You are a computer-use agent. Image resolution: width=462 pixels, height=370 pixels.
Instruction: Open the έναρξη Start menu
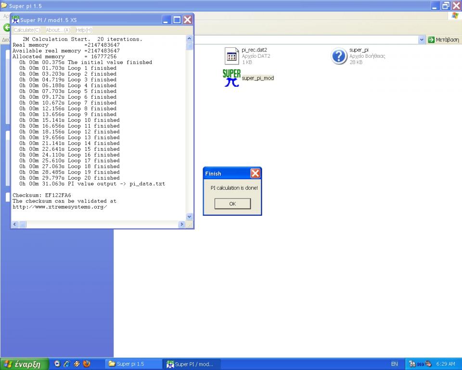tap(25, 364)
